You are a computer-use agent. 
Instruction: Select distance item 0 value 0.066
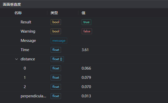(86, 68)
